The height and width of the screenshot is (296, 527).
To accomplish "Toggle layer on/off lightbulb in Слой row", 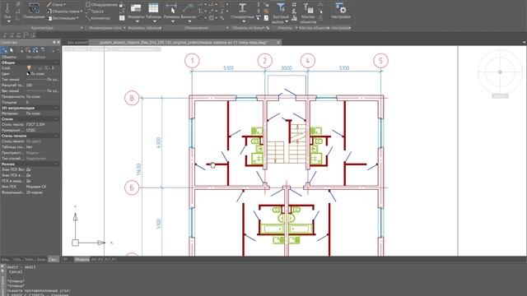I will [x=29, y=67].
